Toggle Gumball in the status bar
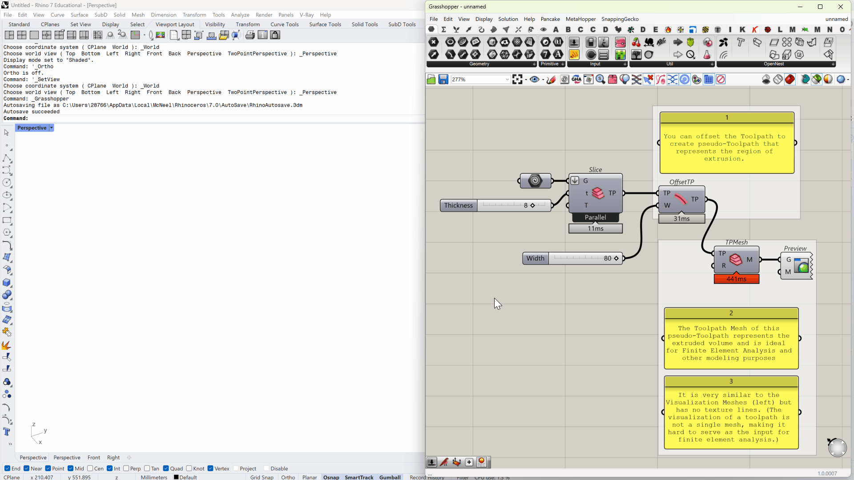 tap(390, 477)
